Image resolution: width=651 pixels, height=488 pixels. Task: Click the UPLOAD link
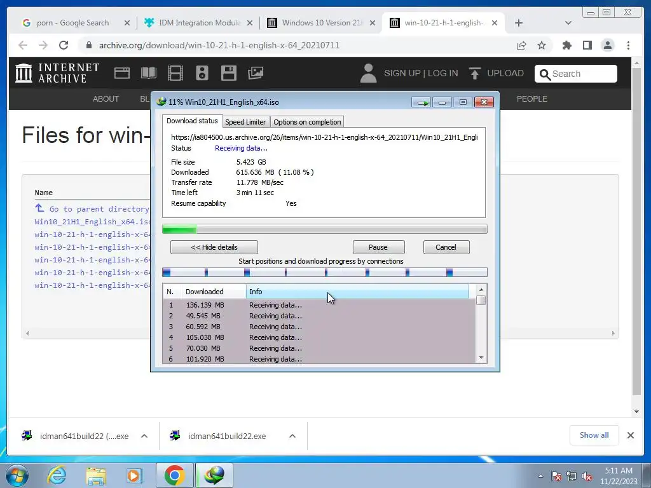pos(505,73)
